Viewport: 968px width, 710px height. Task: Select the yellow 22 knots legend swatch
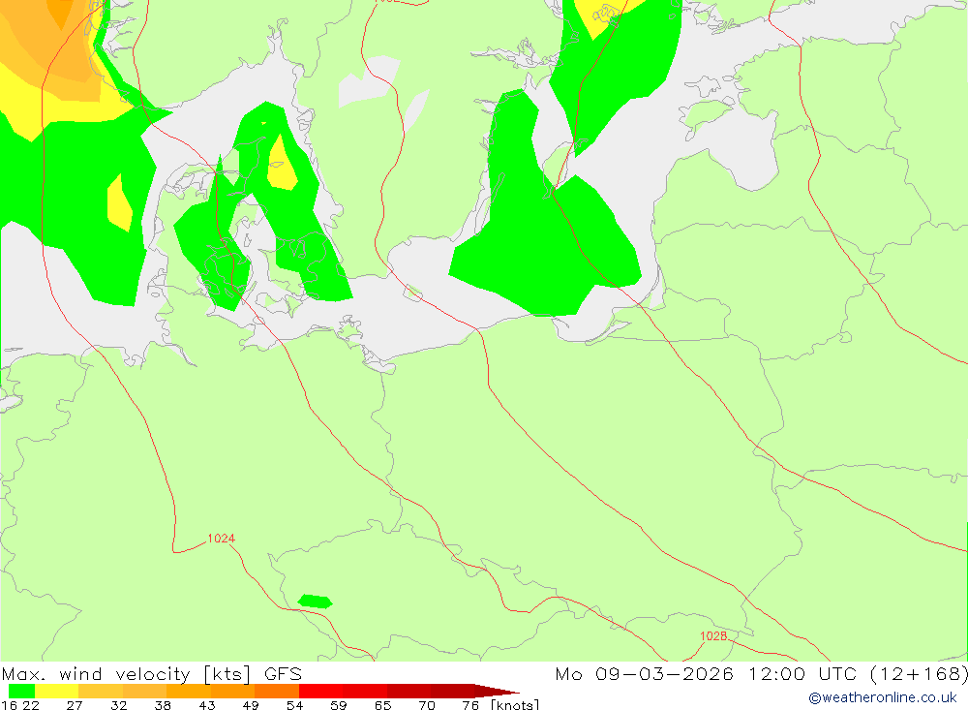57,691
